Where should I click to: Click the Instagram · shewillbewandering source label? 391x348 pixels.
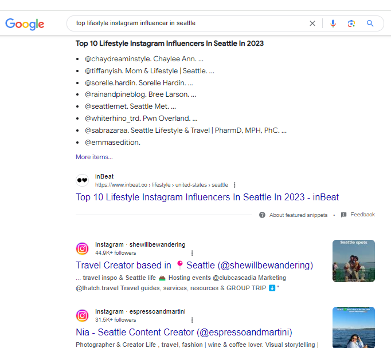(140, 245)
